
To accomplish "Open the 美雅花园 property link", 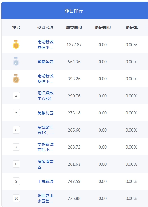I will [x=45, y=113].
